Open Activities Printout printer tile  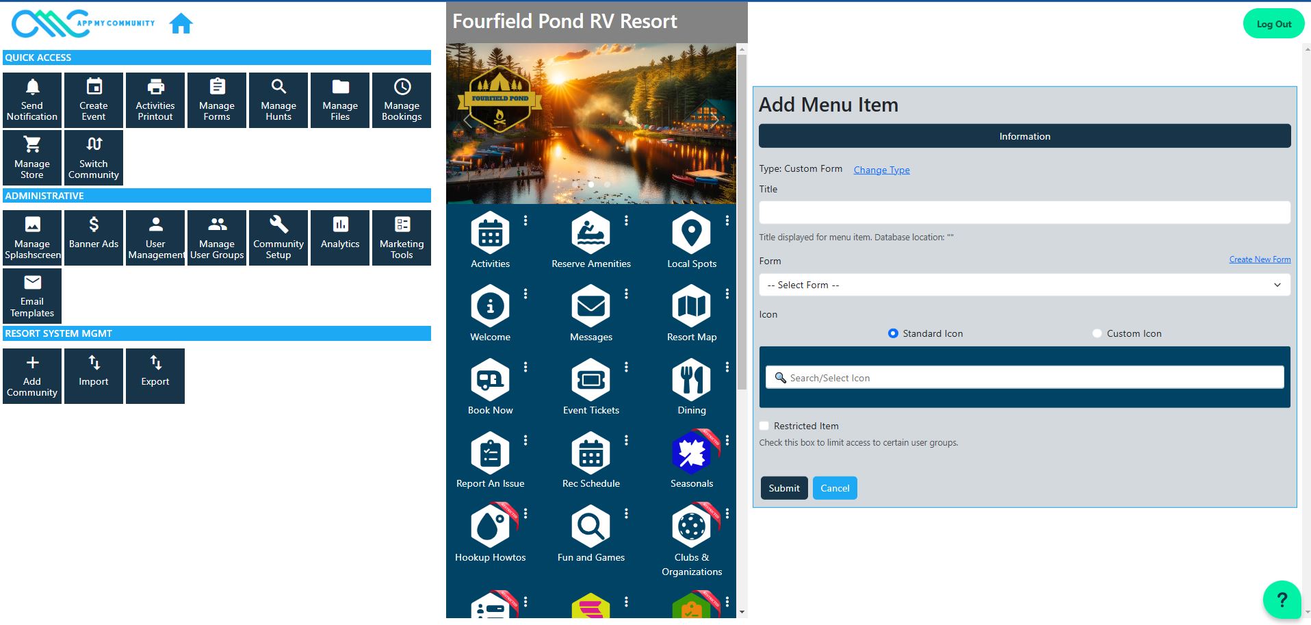pyautogui.click(x=155, y=100)
